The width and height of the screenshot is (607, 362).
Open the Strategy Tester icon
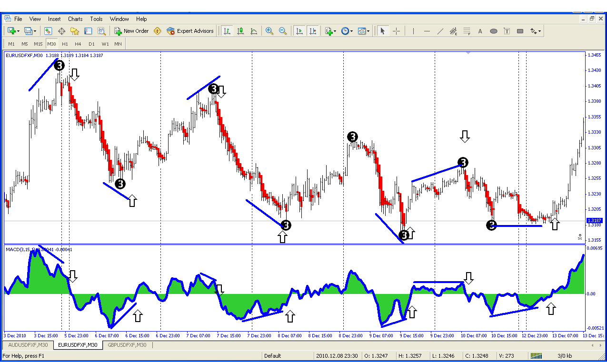click(x=101, y=31)
